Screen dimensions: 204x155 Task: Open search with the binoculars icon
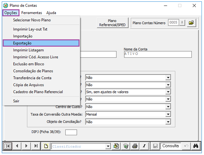click(196, 146)
